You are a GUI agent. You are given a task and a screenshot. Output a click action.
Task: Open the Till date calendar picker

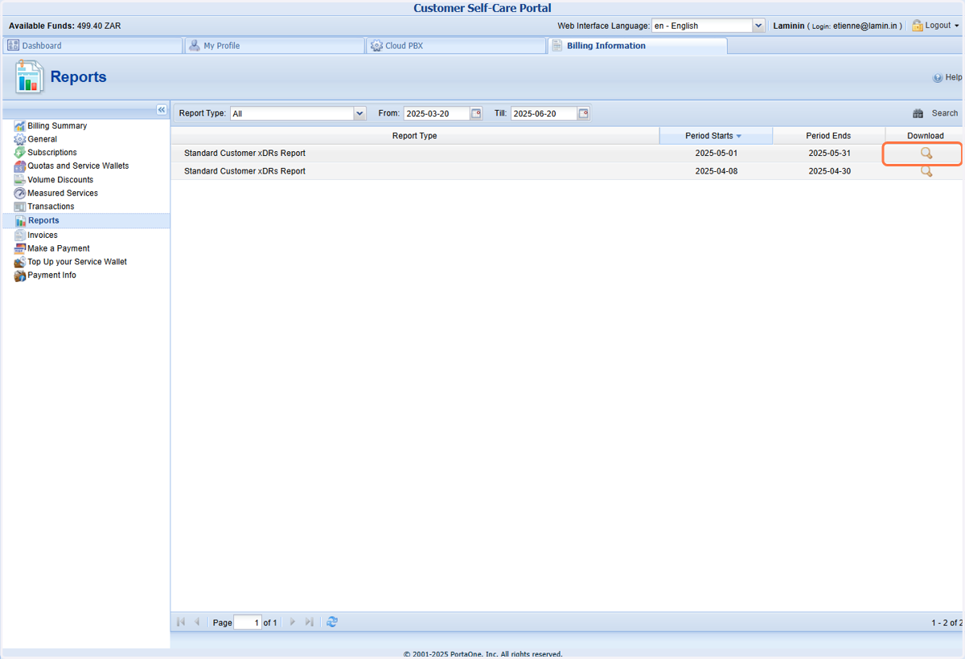(584, 113)
